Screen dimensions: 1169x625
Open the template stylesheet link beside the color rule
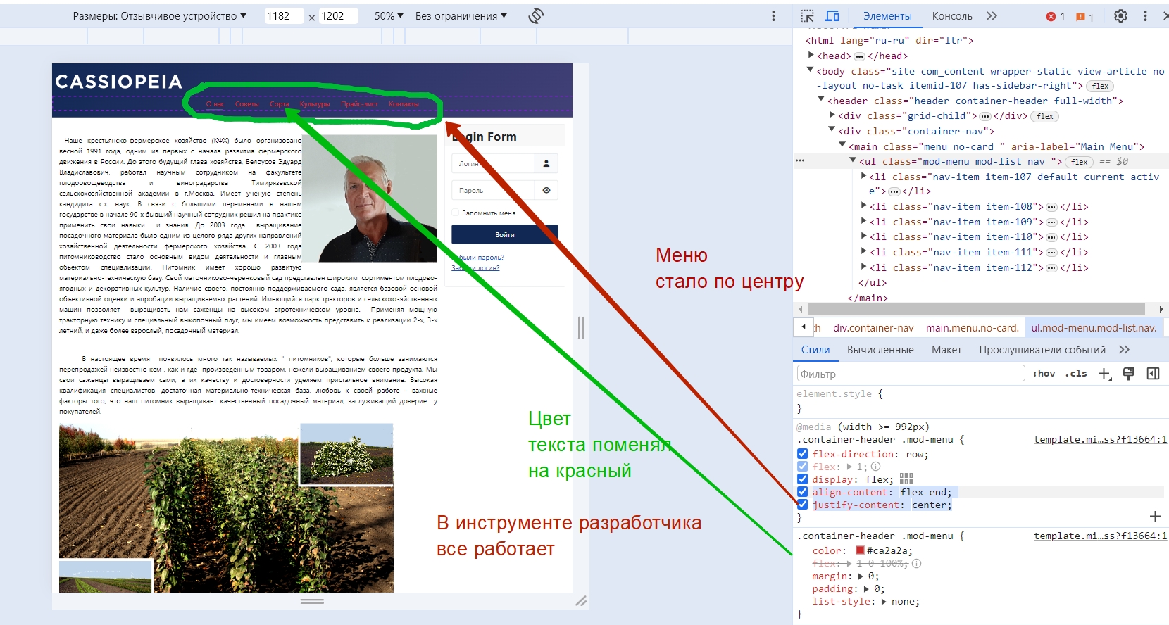pos(1099,536)
